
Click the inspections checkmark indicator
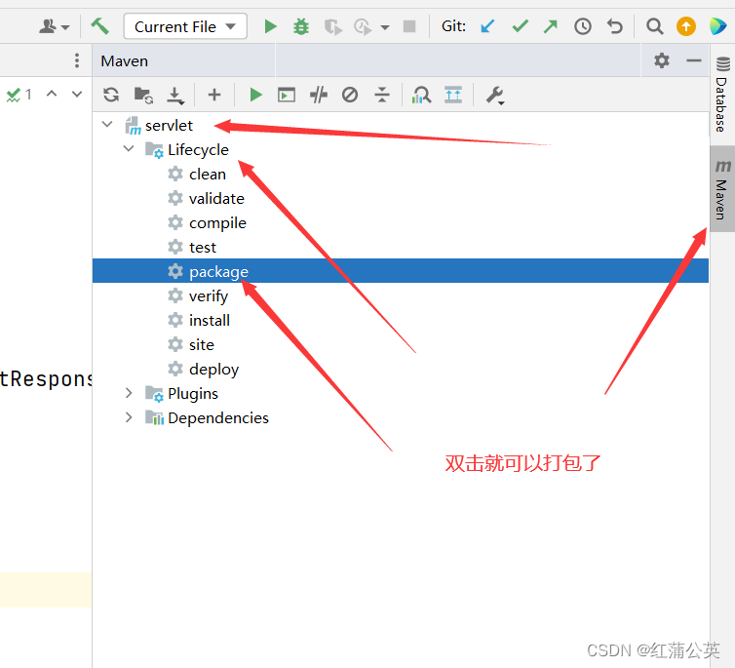click(19, 95)
